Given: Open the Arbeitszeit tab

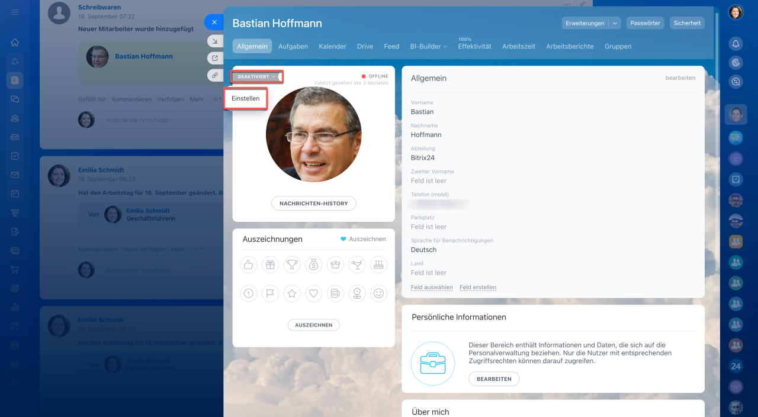Looking at the screenshot, I should pyautogui.click(x=519, y=46).
